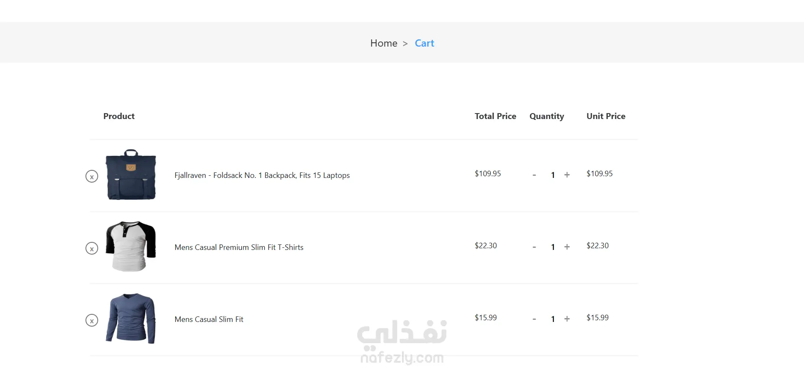Decrease quantity of Mens Casual Slim Fit
The height and width of the screenshot is (366, 804).
point(534,319)
